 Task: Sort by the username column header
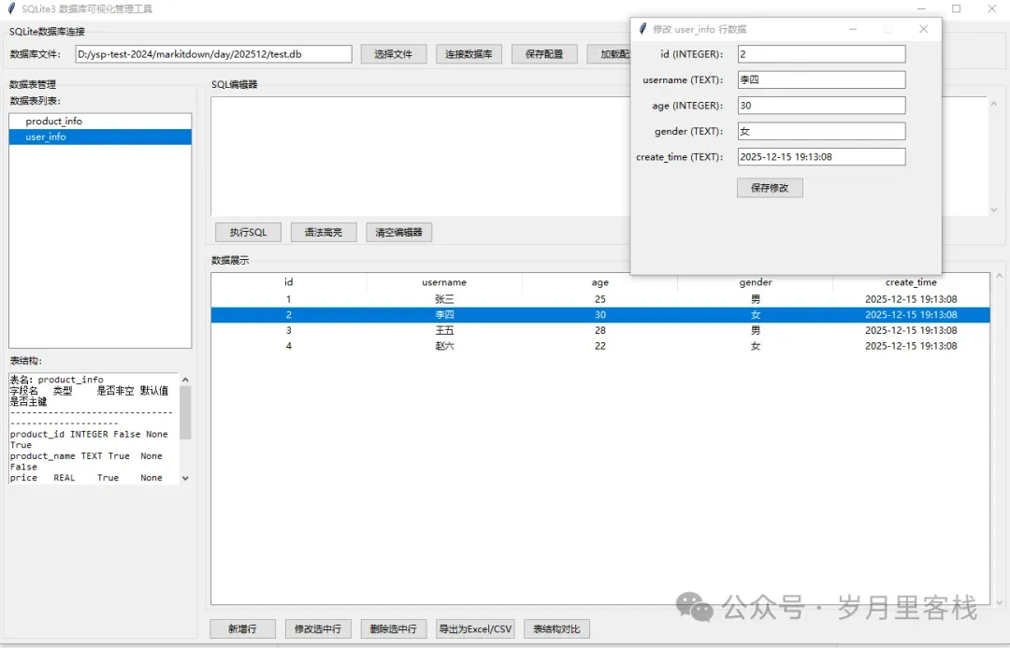coord(444,282)
